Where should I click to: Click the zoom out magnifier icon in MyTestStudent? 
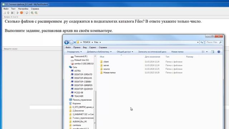pyautogui.click(x=36, y=13)
